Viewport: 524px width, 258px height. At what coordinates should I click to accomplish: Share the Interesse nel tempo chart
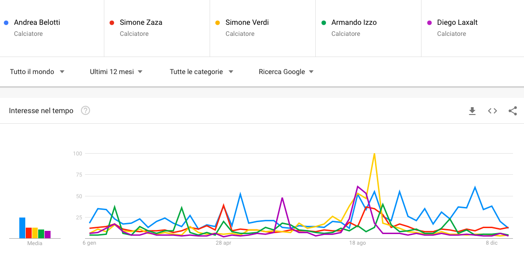pyautogui.click(x=513, y=111)
